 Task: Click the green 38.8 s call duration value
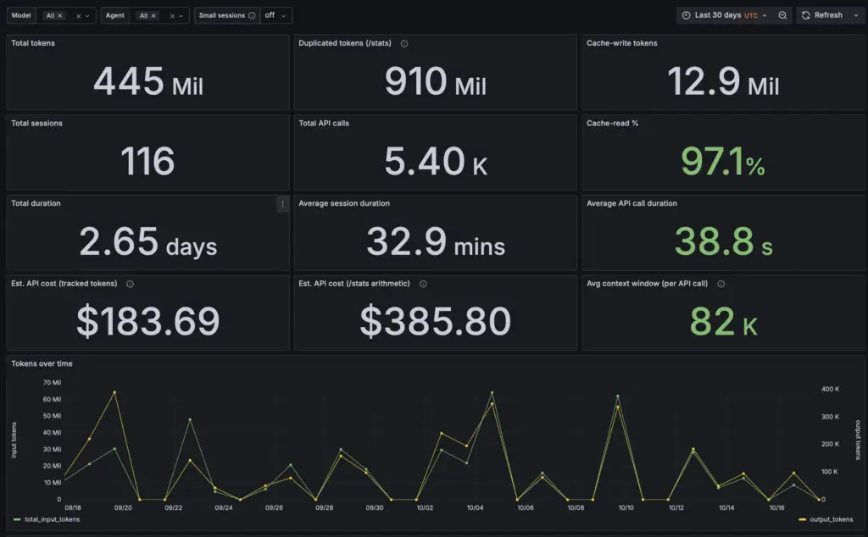pyautogui.click(x=723, y=241)
